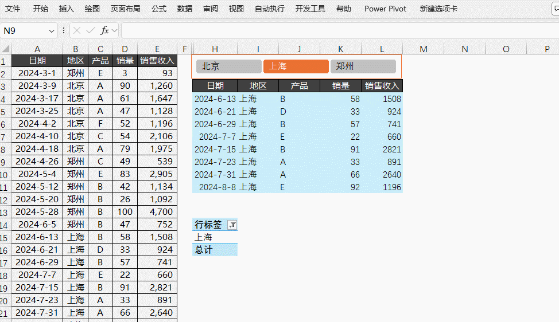Select row 9 header

5,162
